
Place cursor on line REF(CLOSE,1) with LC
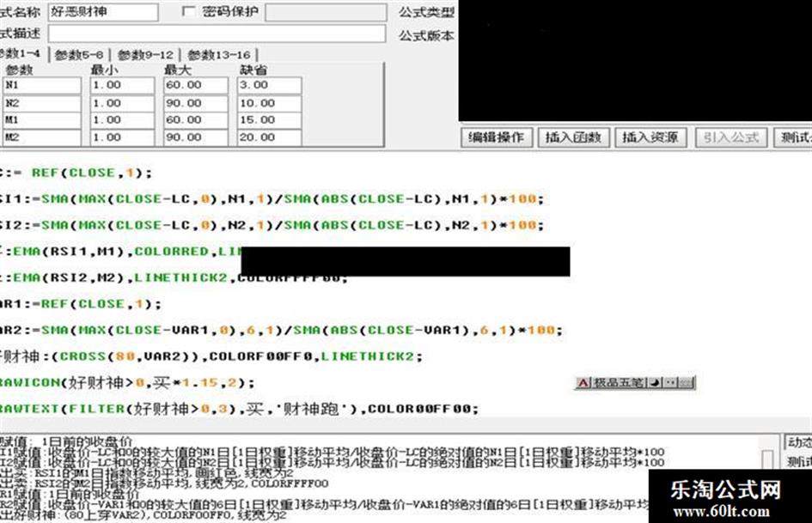point(76,173)
